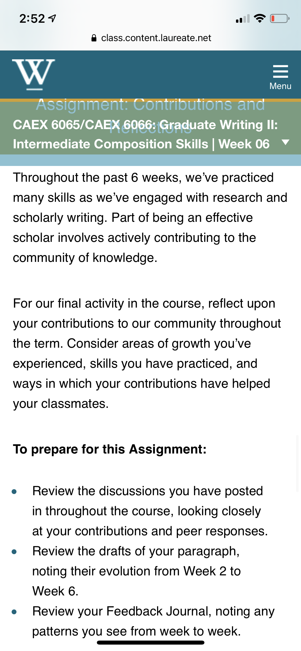Tap the location arrow icon next to time
This screenshot has height=651, width=301.
(x=52, y=18)
